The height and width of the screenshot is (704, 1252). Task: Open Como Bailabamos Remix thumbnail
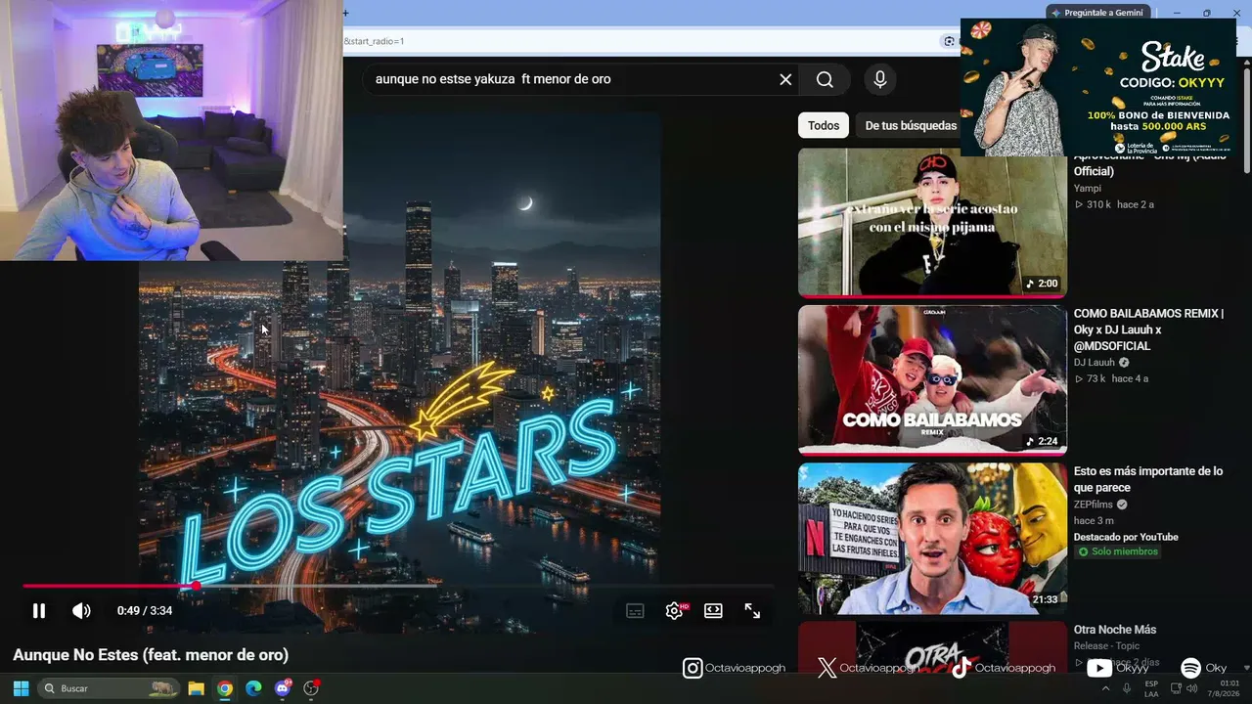(932, 379)
